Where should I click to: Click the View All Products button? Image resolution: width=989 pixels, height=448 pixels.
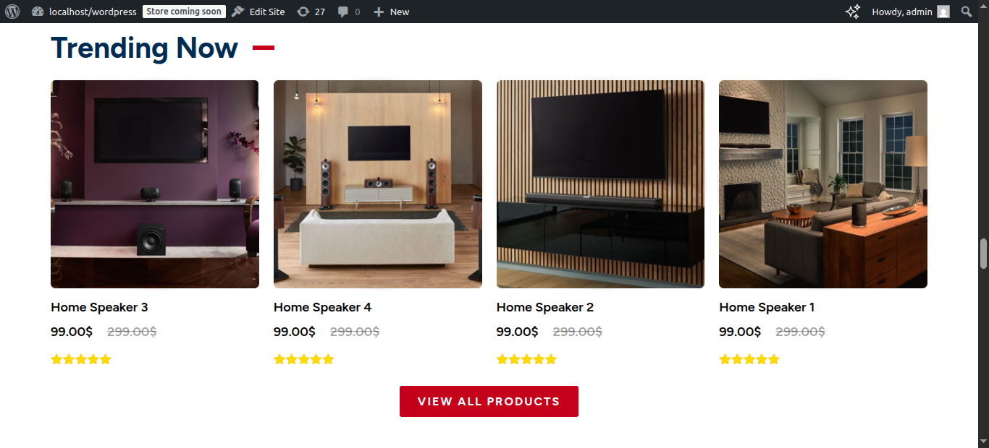click(489, 401)
